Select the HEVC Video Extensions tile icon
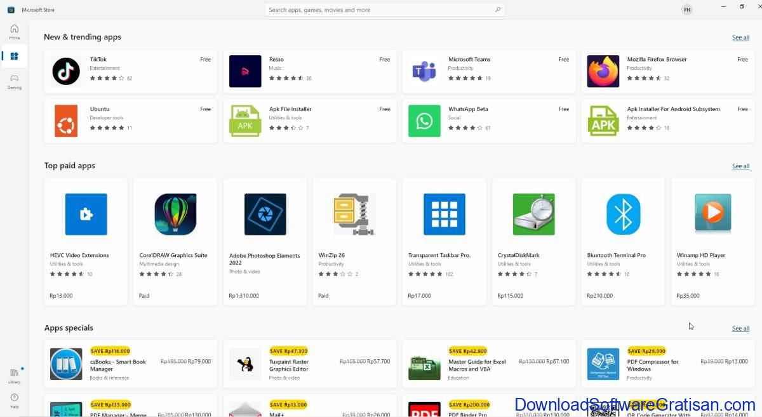 86,215
